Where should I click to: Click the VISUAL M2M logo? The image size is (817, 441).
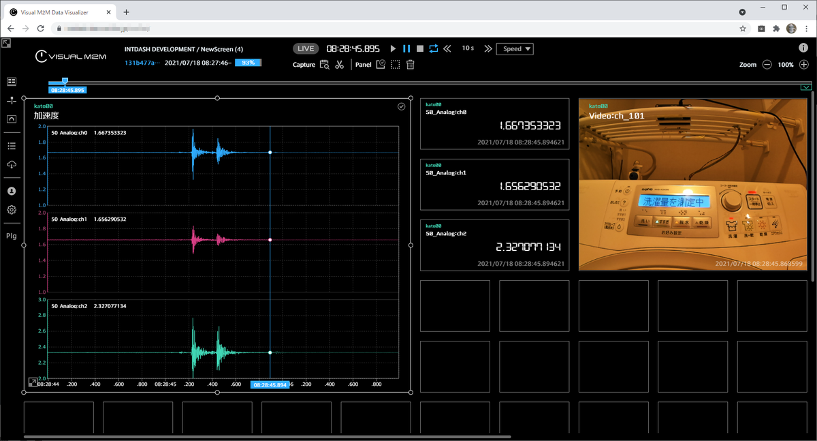(71, 56)
